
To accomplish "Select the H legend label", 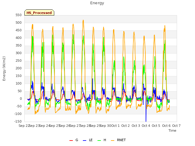I will pyautogui.click(x=105, y=140).
